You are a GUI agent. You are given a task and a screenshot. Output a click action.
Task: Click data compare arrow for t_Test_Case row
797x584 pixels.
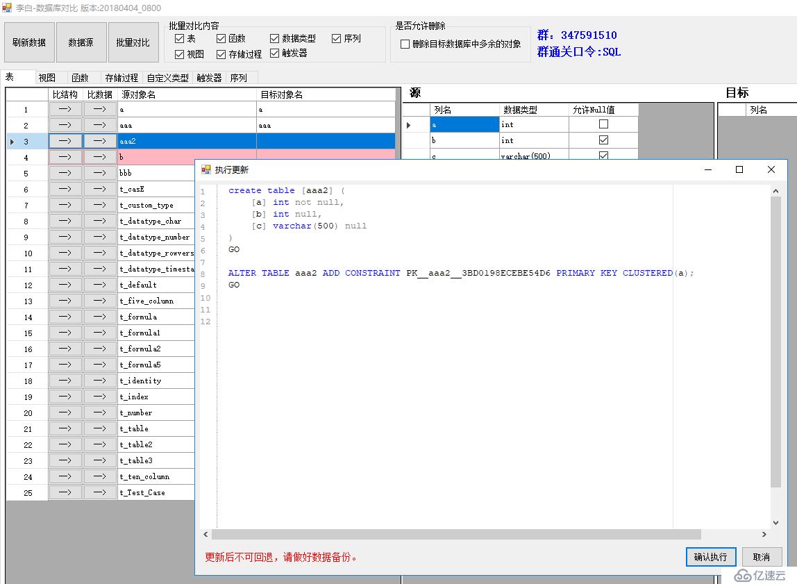click(100, 492)
